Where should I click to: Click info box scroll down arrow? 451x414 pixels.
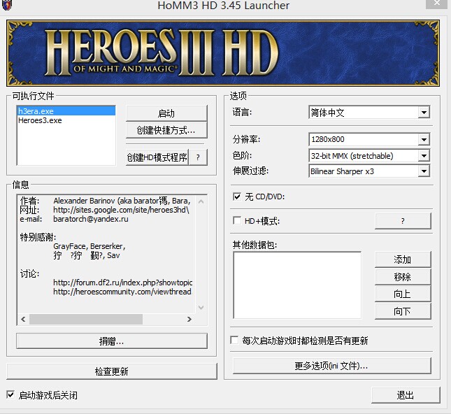[x=201, y=307]
